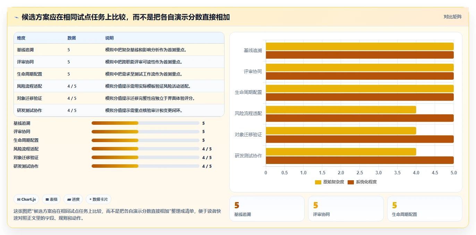Click the yellow 原始复杂度 bar for 风险流程适配

click(x=341, y=110)
